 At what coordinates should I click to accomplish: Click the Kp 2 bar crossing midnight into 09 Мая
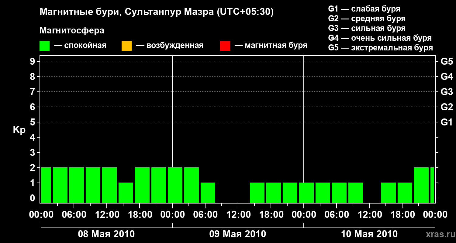pos(175,185)
